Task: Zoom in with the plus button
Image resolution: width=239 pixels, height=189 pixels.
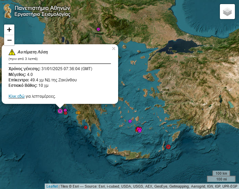Action: point(9,30)
